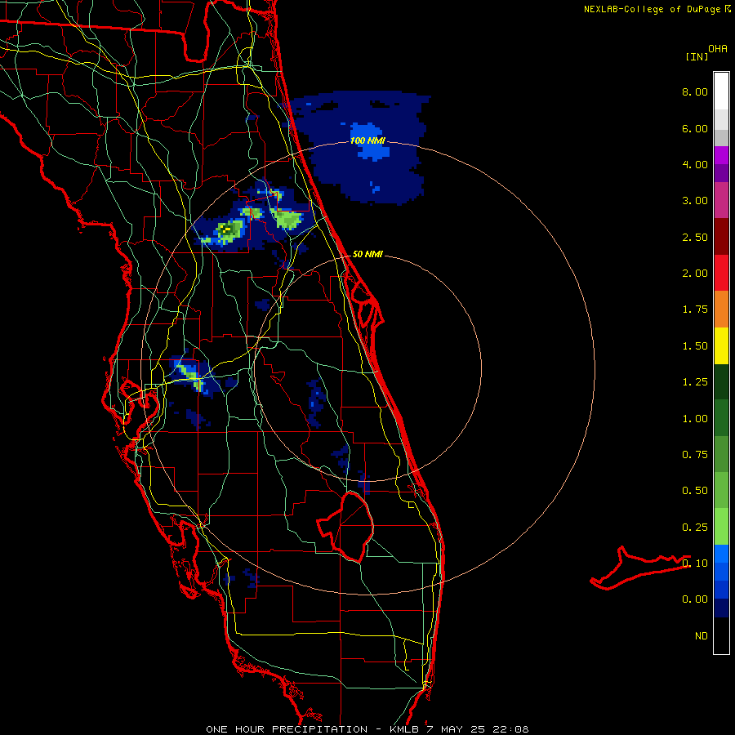The image size is (735, 735).
Task: Click the 50 NMI range ring label
Action: (367, 254)
